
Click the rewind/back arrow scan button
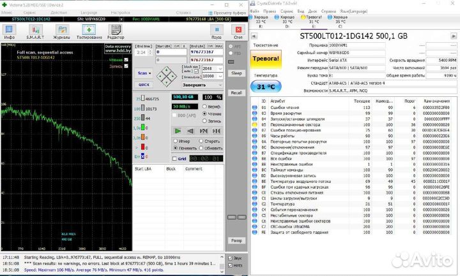pyautogui.click(x=190, y=131)
